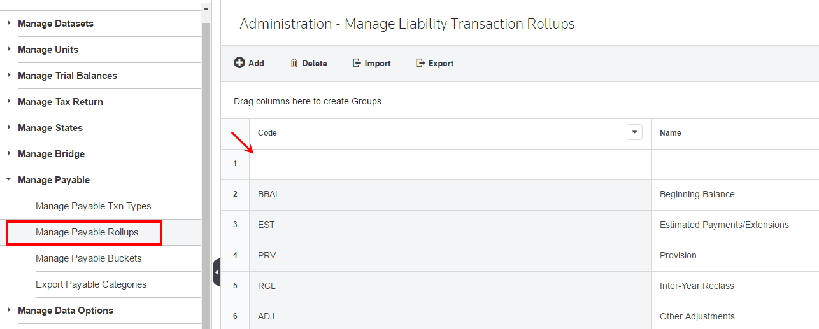Click the Delete trash icon
This screenshot has height=329, width=819.
click(x=294, y=63)
